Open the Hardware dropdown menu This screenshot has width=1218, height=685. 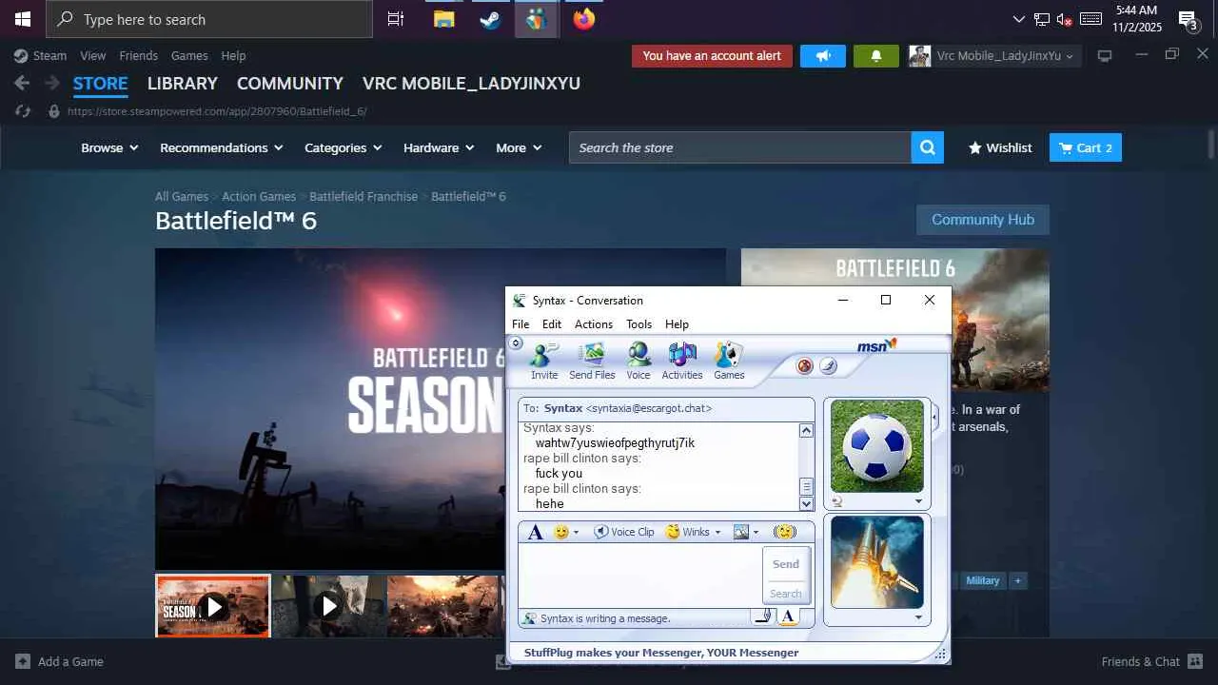click(440, 147)
